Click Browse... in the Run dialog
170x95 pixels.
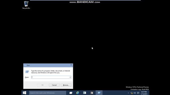coord(66,85)
